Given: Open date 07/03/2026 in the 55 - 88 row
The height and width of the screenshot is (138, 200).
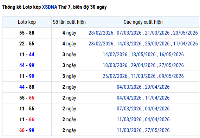Looking at the screenshot, I should 129,33.
